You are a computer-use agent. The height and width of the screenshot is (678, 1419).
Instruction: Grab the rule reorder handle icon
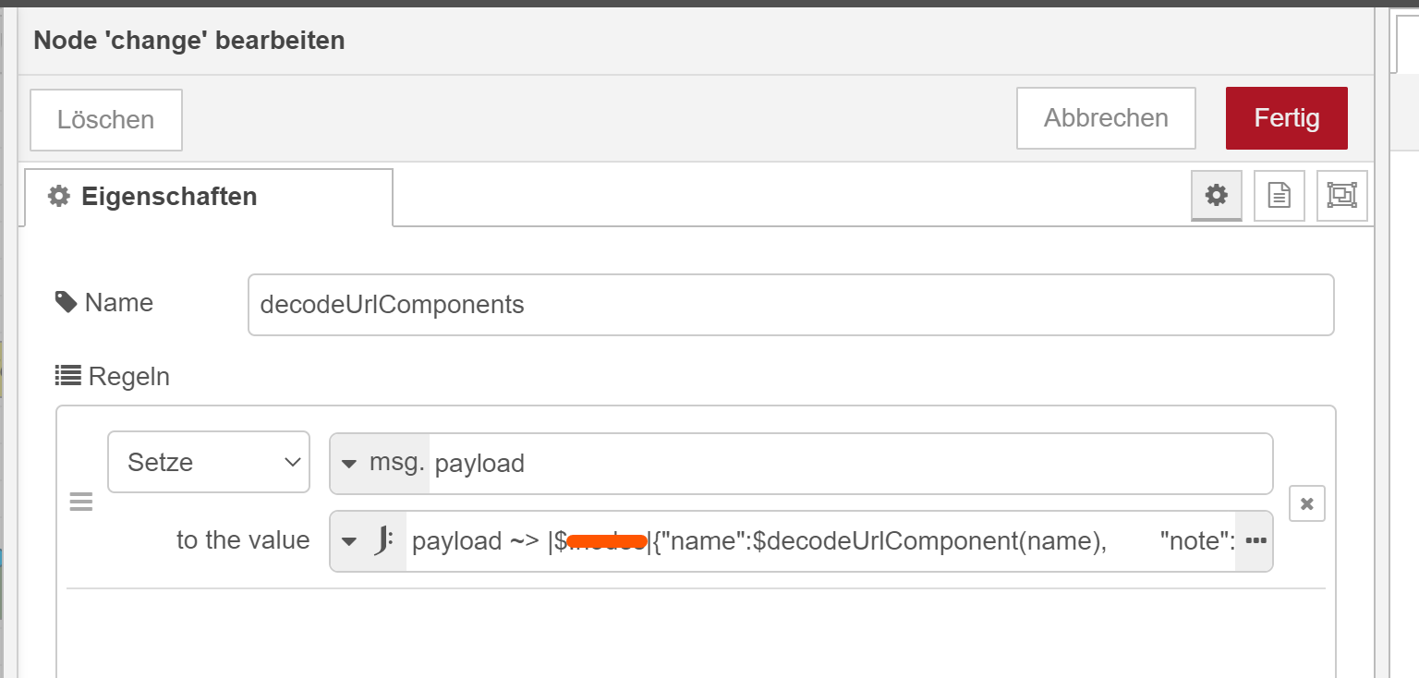point(81,502)
